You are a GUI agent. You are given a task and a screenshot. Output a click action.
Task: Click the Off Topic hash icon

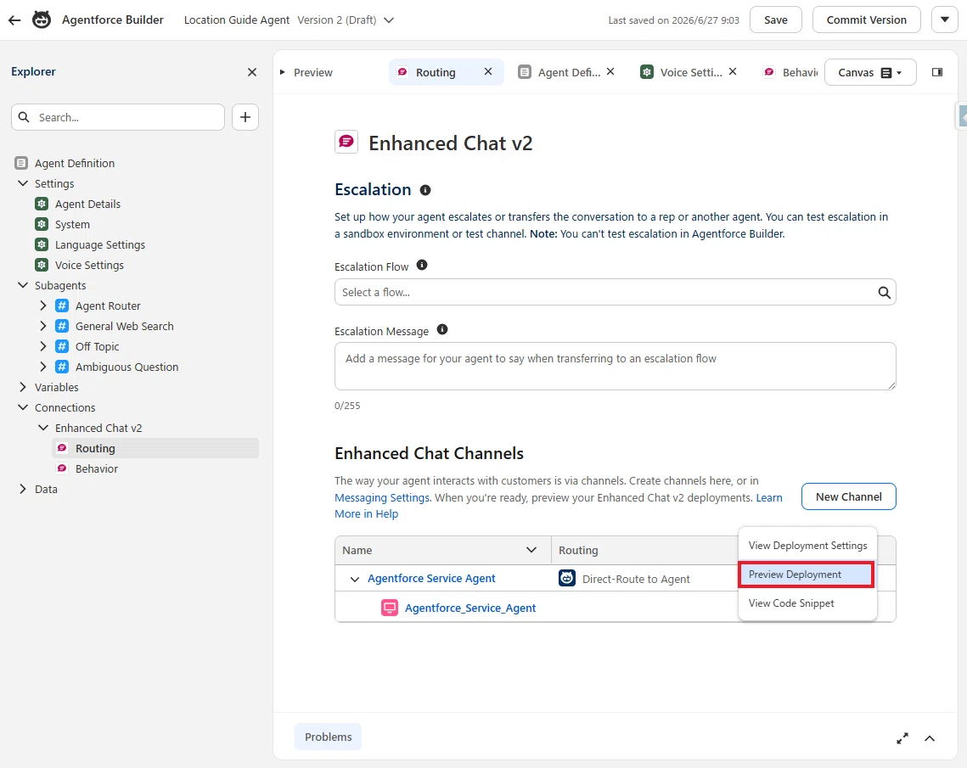(x=62, y=346)
